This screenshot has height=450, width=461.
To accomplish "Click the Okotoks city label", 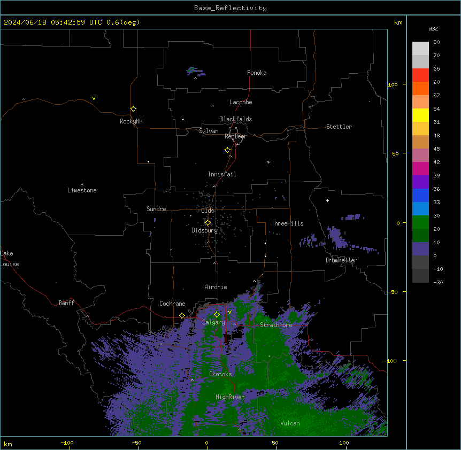I will click(x=220, y=374).
